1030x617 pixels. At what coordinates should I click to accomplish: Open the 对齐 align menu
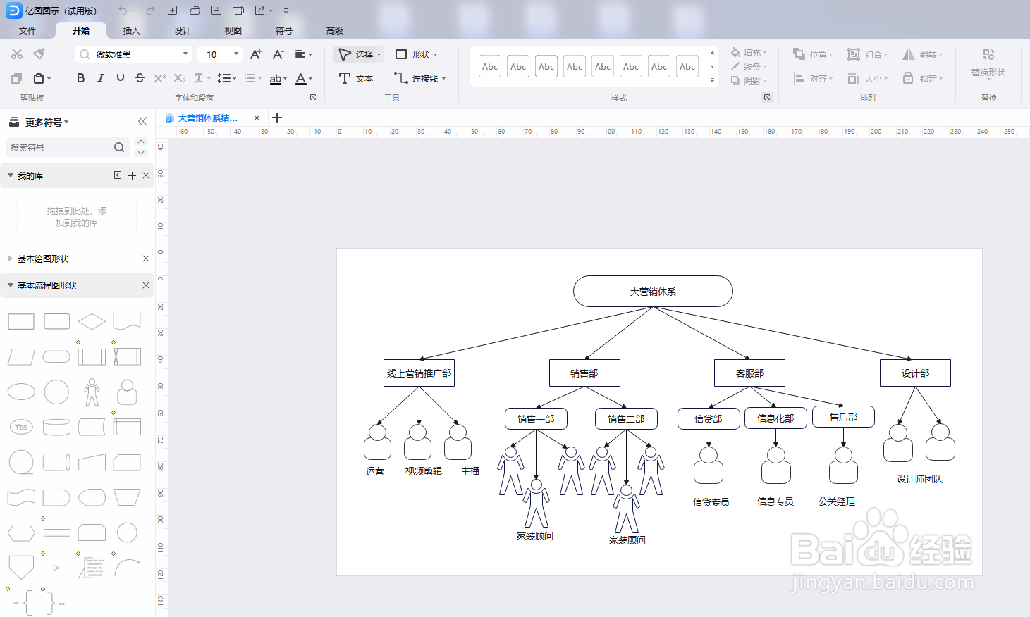click(x=813, y=78)
